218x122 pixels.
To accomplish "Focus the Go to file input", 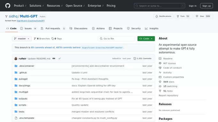I will 117,38.
